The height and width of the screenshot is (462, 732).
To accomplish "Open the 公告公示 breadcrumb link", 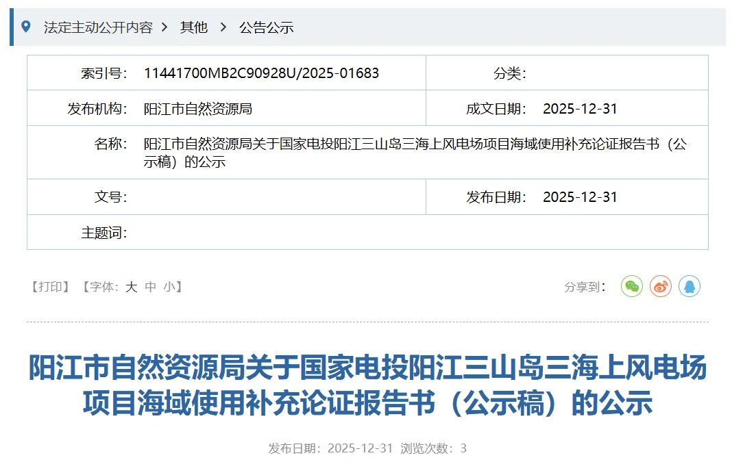I will [266, 27].
